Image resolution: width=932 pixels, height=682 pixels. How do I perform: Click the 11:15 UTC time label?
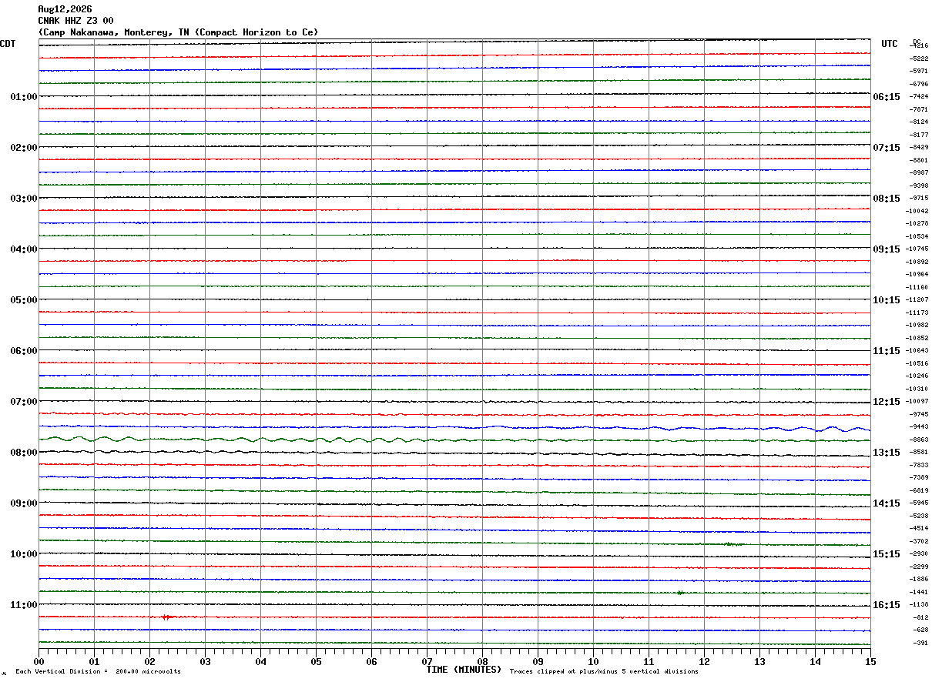(x=887, y=351)
